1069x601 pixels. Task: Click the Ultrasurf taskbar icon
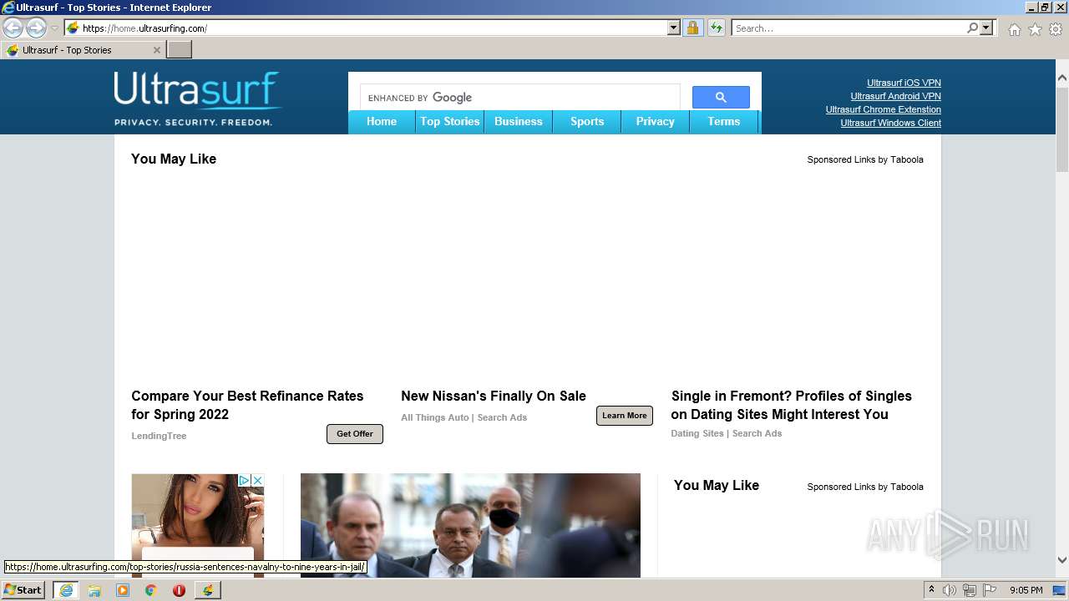pyautogui.click(x=207, y=590)
